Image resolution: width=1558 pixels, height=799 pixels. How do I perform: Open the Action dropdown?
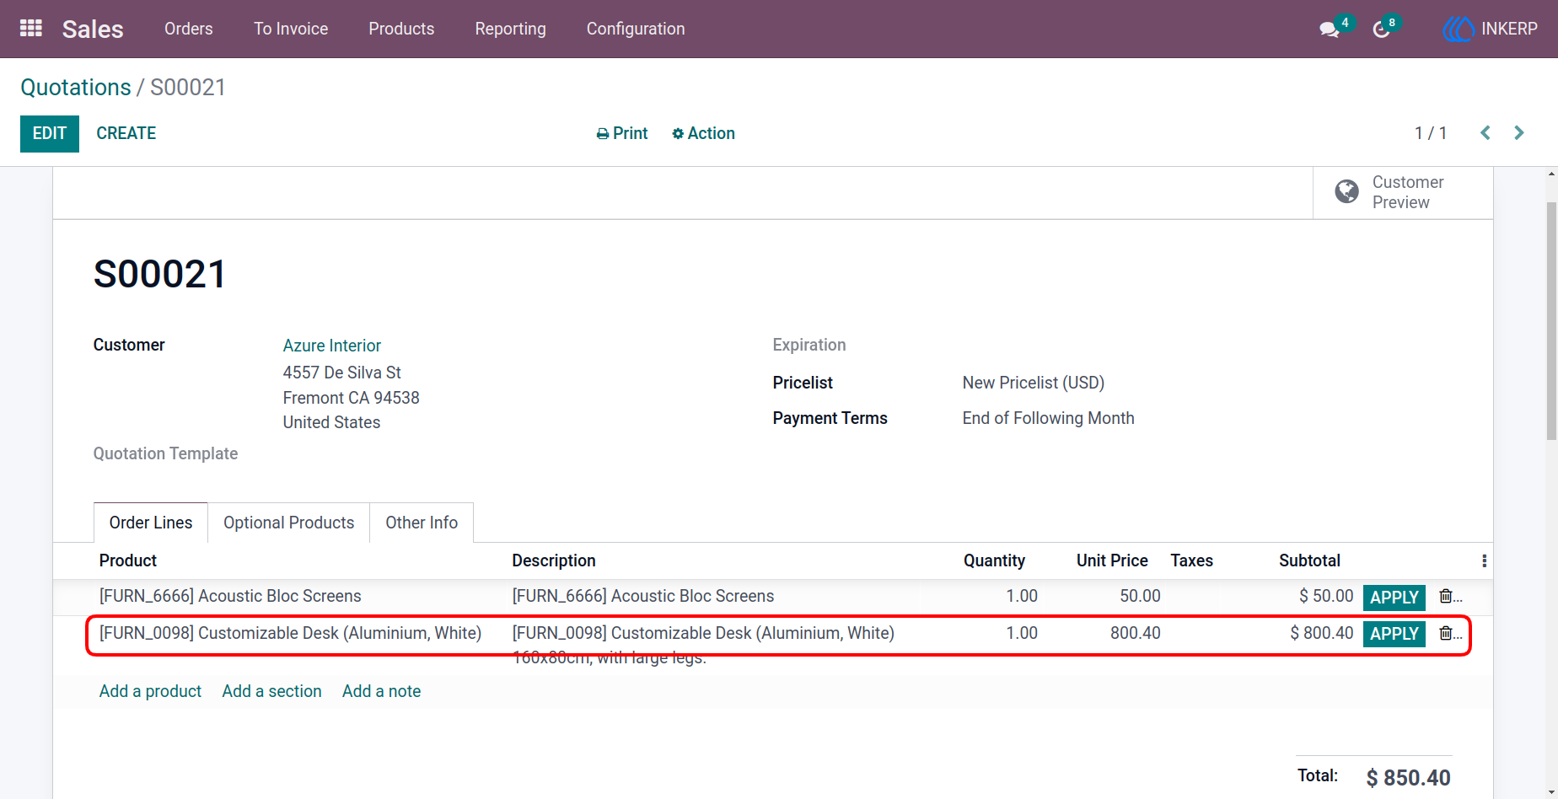pyautogui.click(x=703, y=133)
